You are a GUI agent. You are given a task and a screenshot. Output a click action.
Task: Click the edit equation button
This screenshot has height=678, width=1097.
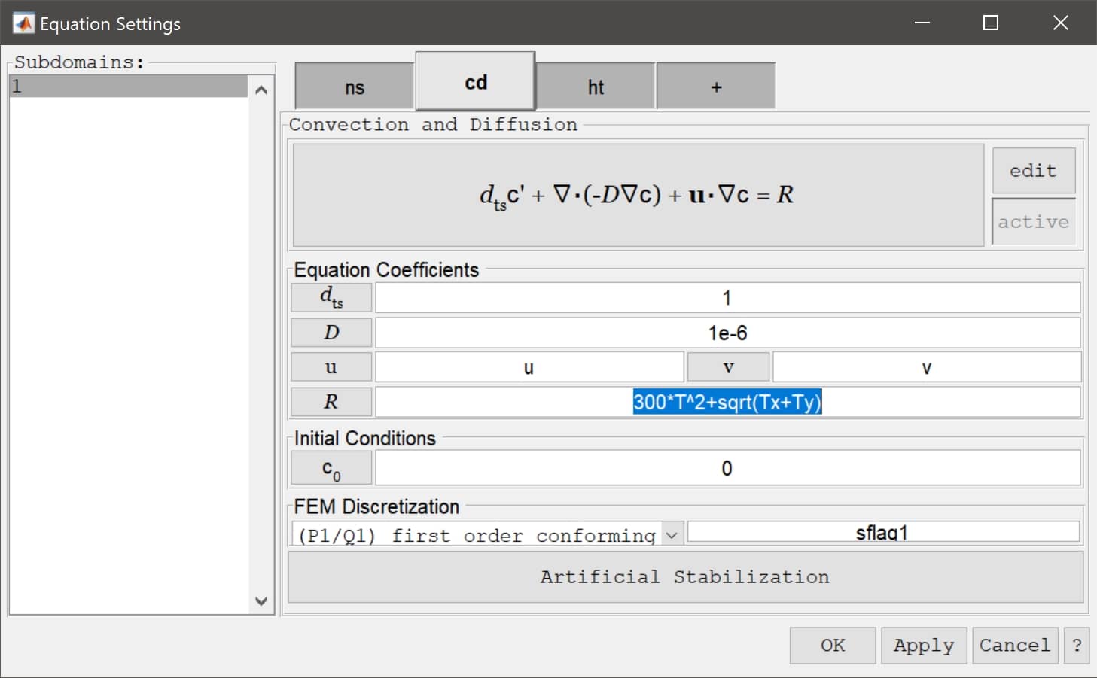(1034, 171)
